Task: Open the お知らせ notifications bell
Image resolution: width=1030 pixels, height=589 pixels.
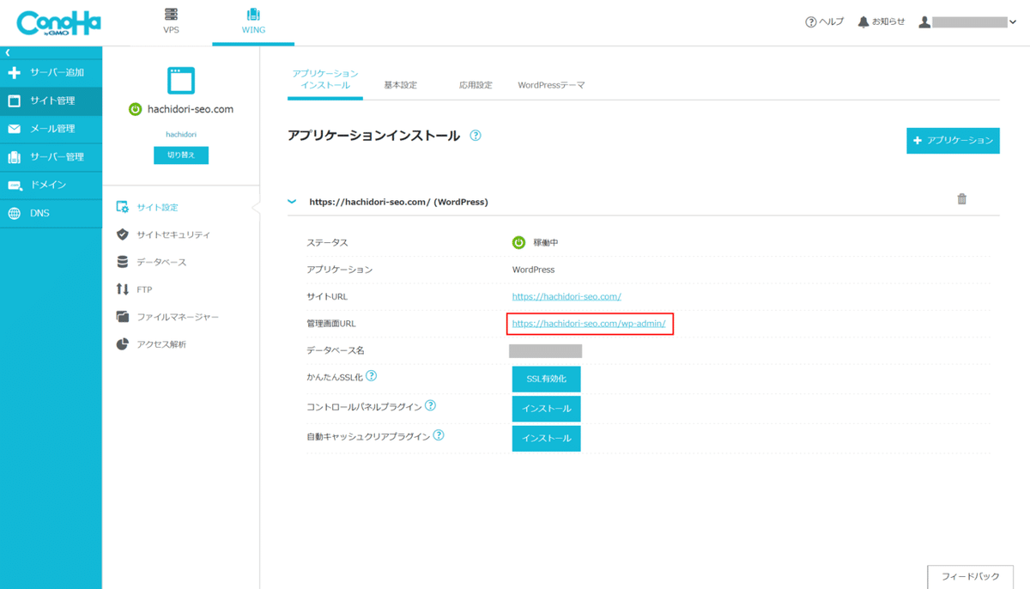Action: pyautogui.click(x=881, y=21)
